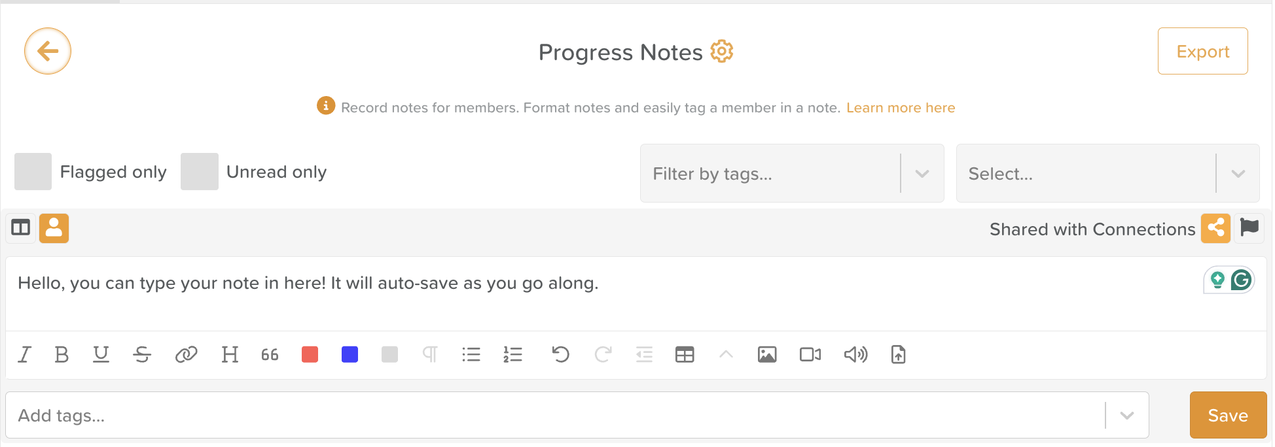Click the Export button

pyautogui.click(x=1202, y=51)
